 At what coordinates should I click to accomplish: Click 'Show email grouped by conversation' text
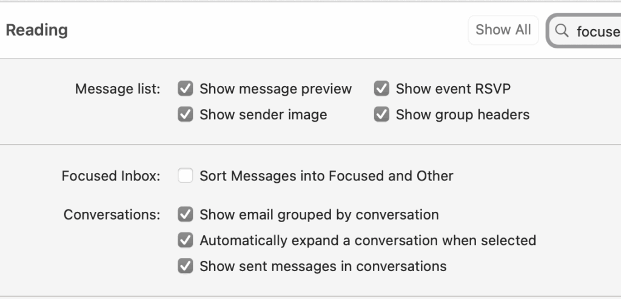pyautogui.click(x=319, y=215)
